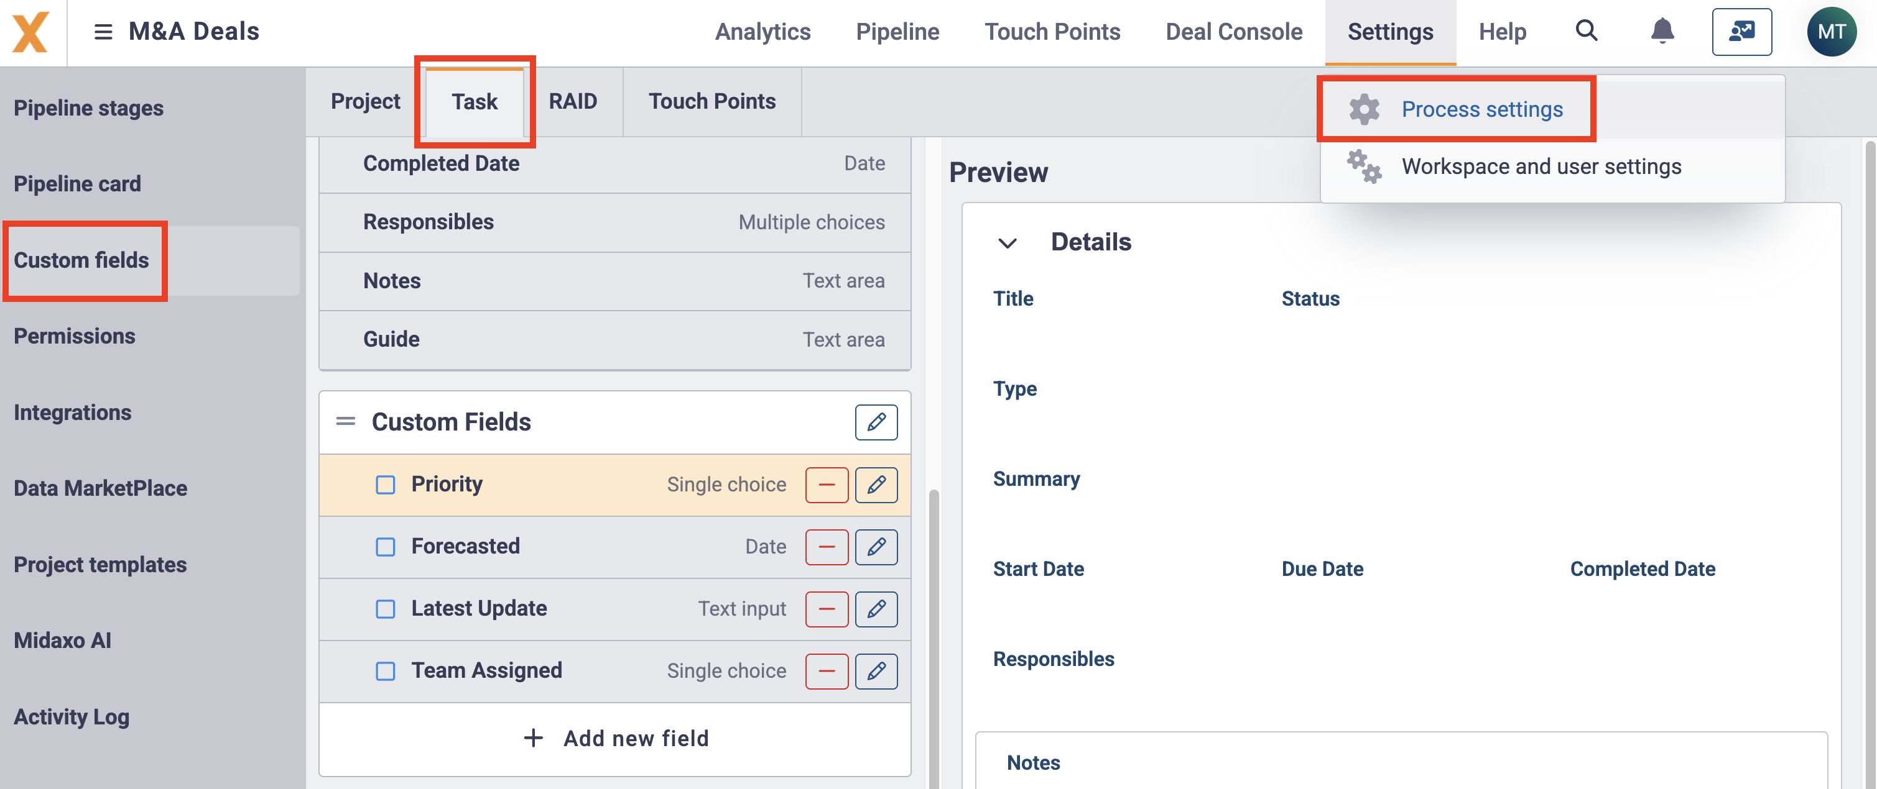Remove the Team Assigned field

pos(827,670)
